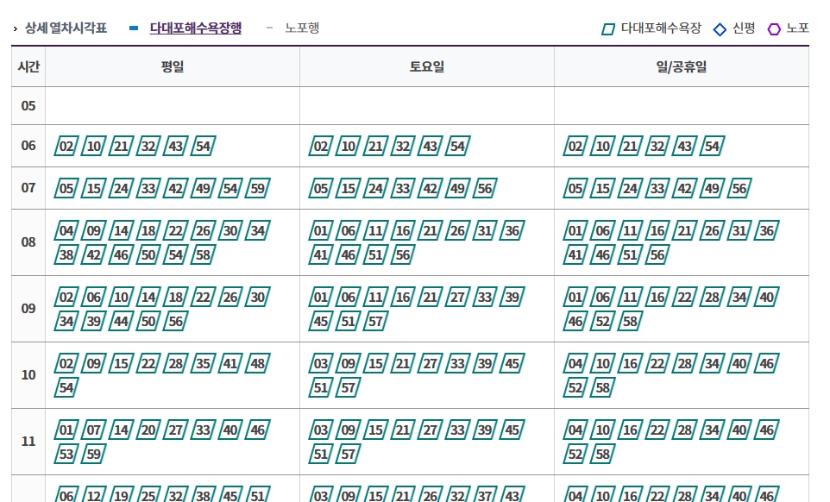Viewport: 830px width, 502px height.
Task: Select minute 44 in 평일 09 hour row
Action: point(121,321)
